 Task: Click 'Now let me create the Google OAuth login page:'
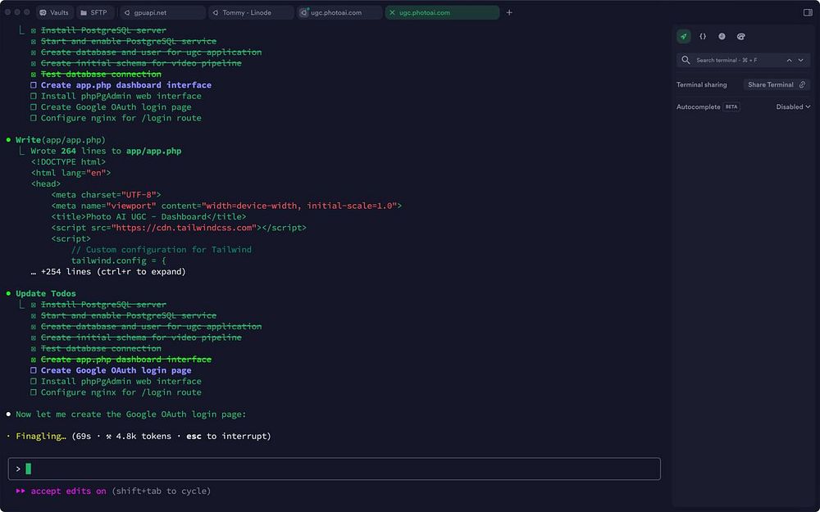coord(130,415)
